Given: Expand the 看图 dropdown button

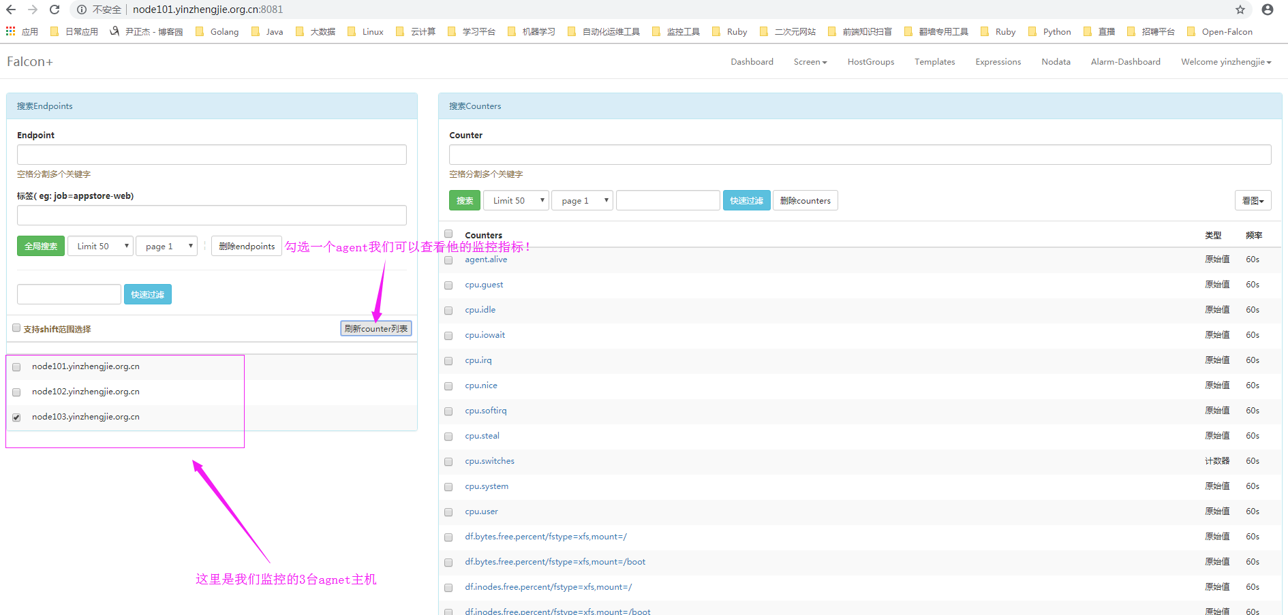Looking at the screenshot, I should pos(1253,200).
